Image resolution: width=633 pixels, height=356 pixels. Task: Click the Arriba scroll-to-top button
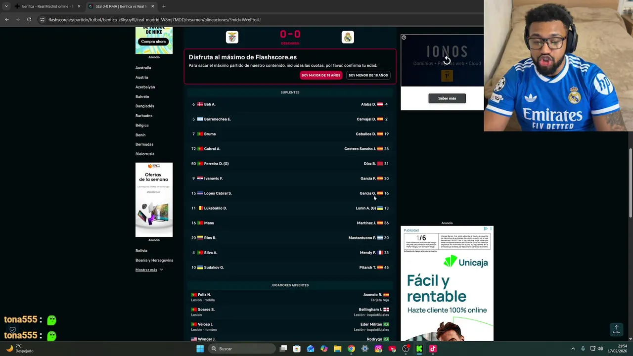616,329
